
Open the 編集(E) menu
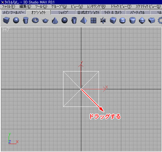pos(25,7)
